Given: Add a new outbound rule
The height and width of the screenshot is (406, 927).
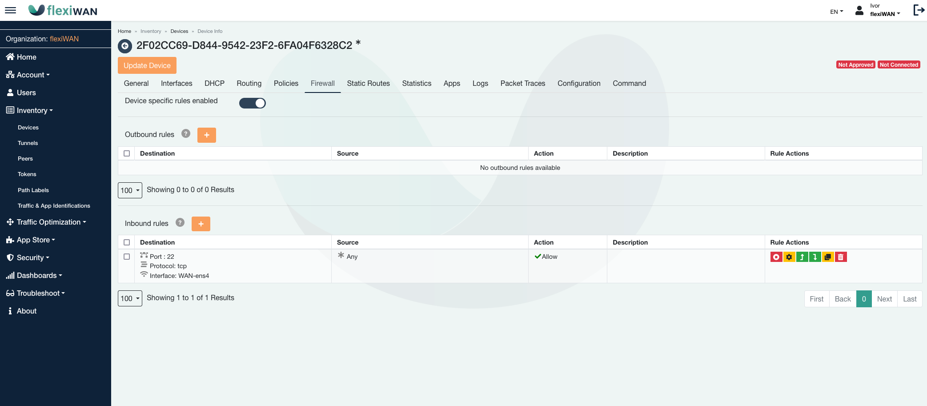Looking at the screenshot, I should [x=206, y=135].
